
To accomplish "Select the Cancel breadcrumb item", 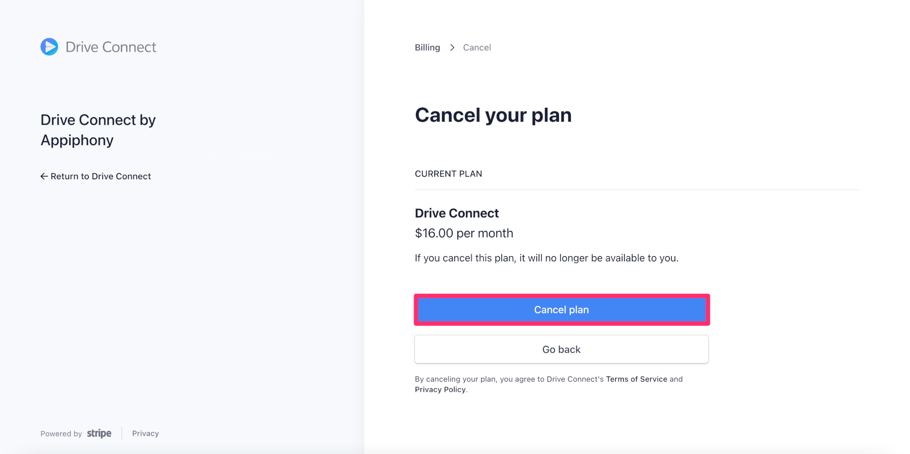I will pos(477,47).
